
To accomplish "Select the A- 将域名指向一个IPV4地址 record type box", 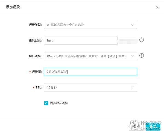I will pyautogui.click(x=90, y=25).
